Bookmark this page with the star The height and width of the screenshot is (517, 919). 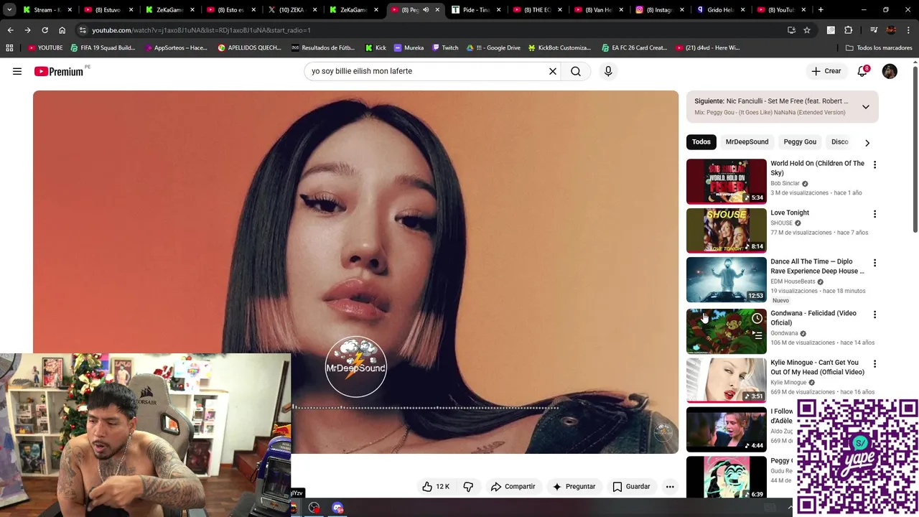coord(807,30)
